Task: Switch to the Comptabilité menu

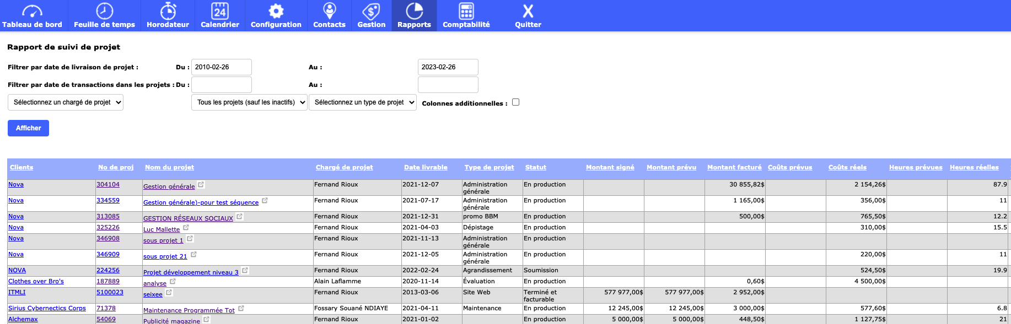Action: (x=466, y=15)
